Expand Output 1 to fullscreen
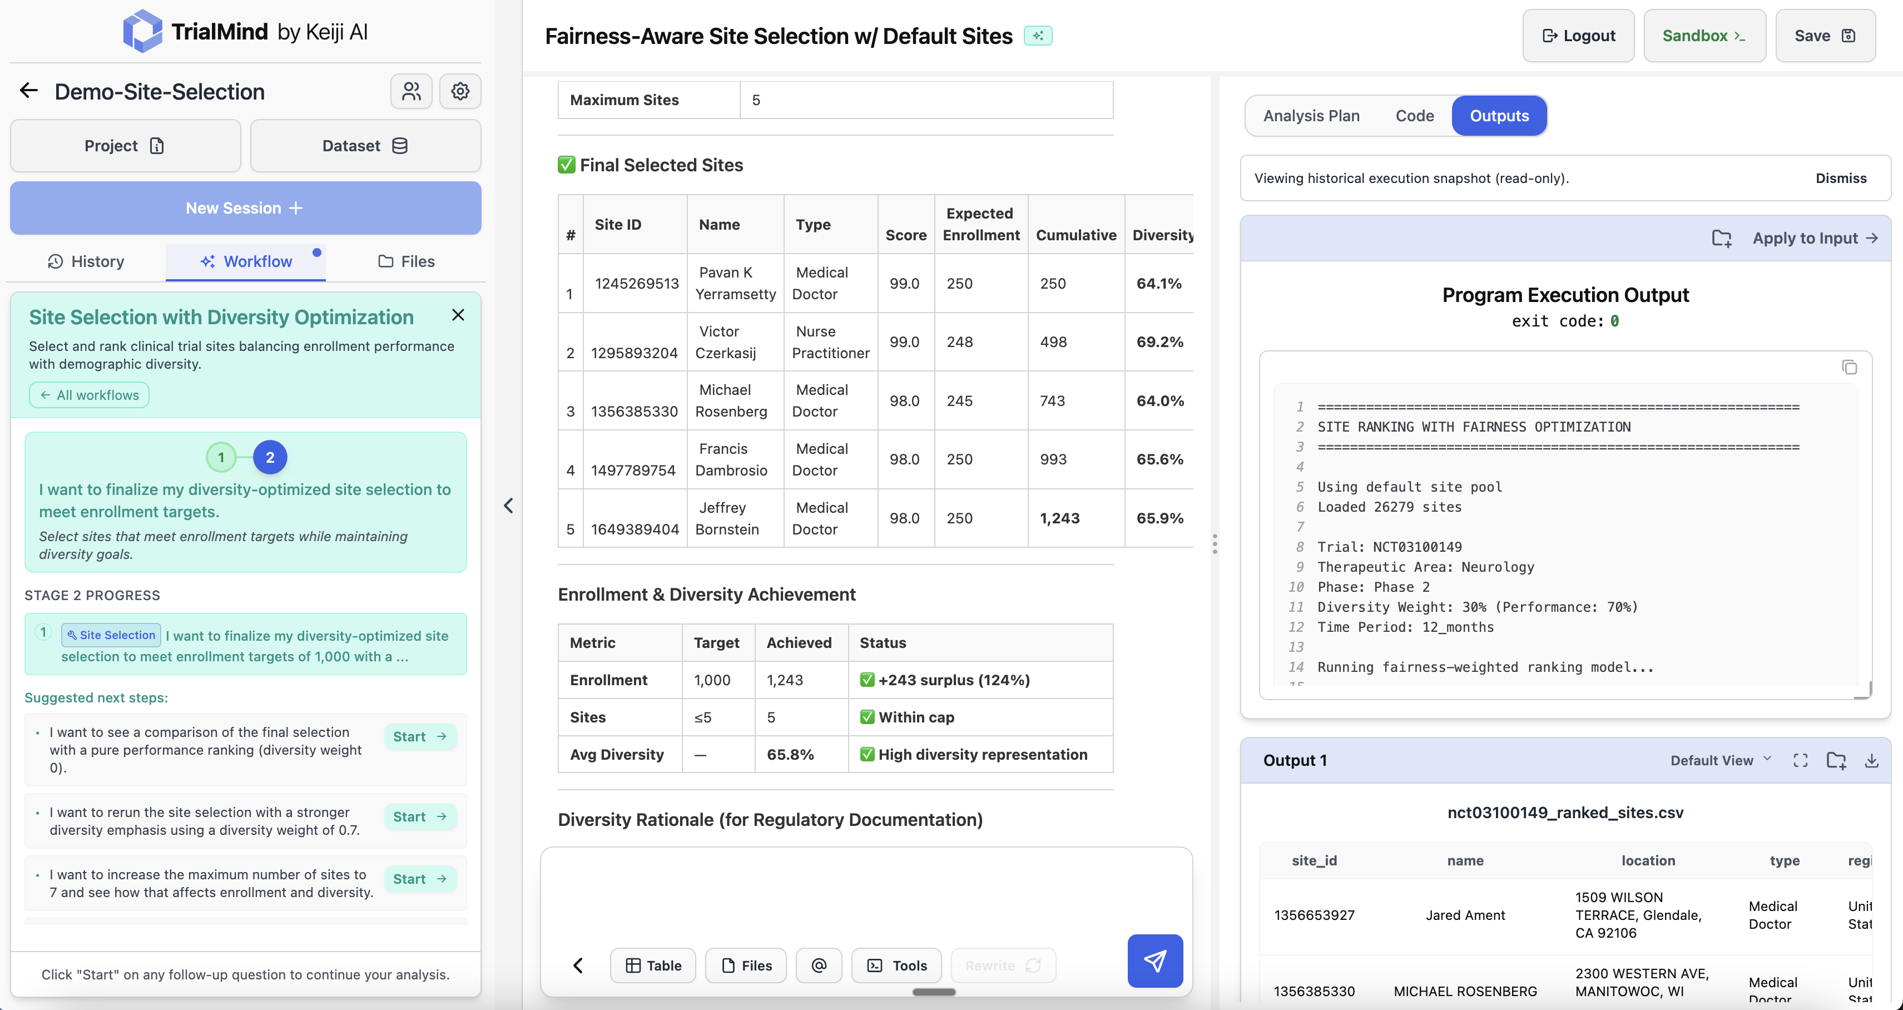Screen dimensions: 1903x1010 1800,760
